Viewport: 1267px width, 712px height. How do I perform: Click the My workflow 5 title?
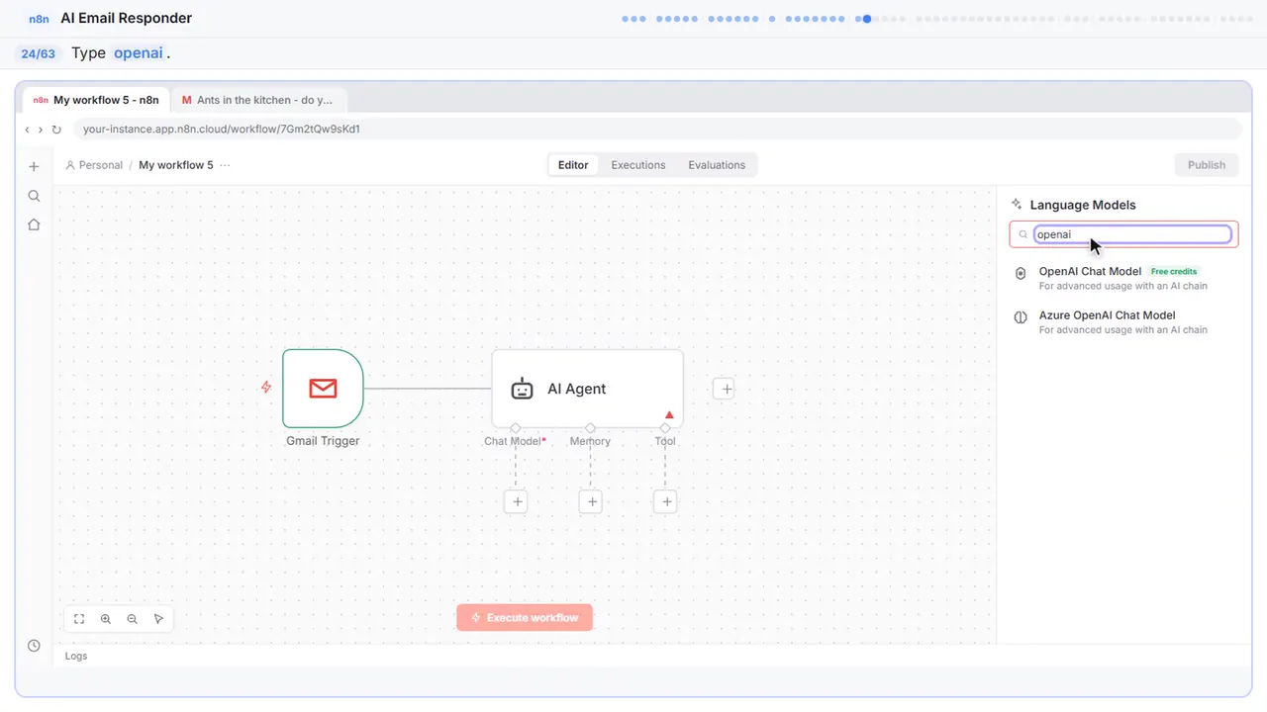176,165
